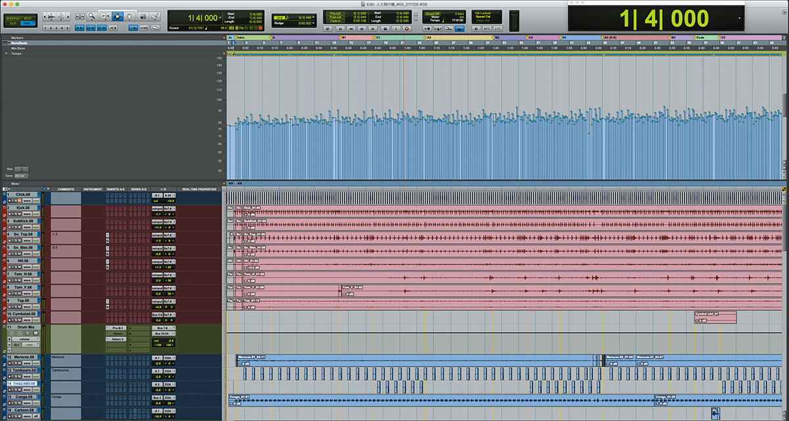Solo the Kick.08 track
Image resolution: width=789 pixels, height=421 pixels.
16,214
